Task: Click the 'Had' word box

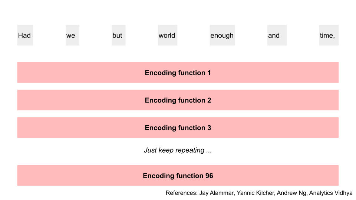Action: pyautogui.click(x=25, y=35)
